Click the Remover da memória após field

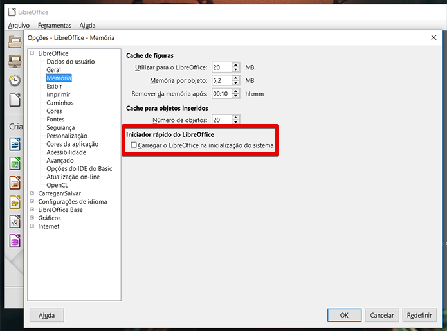click(x=222, y=94)
